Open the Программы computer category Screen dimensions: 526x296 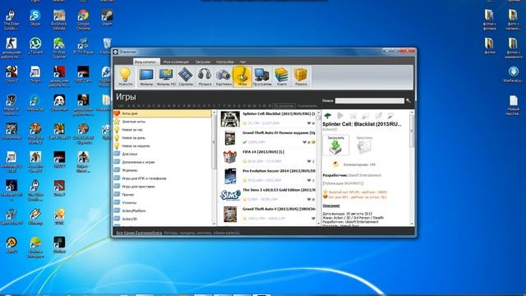[x=262, y=76]
